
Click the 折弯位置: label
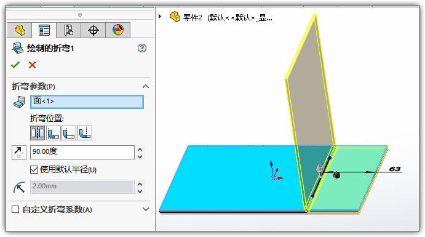[47, 118]
